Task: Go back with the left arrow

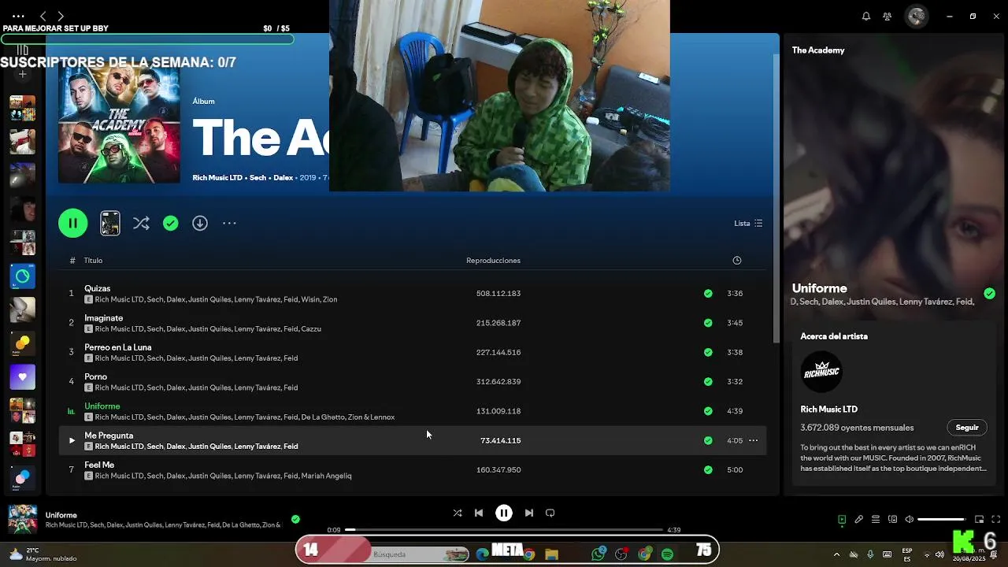Action: pos(43,16)
